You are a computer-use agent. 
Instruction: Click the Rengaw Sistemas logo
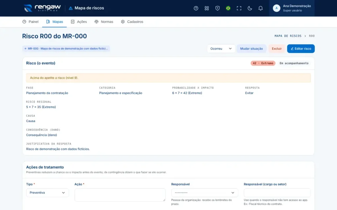(42, 8)
